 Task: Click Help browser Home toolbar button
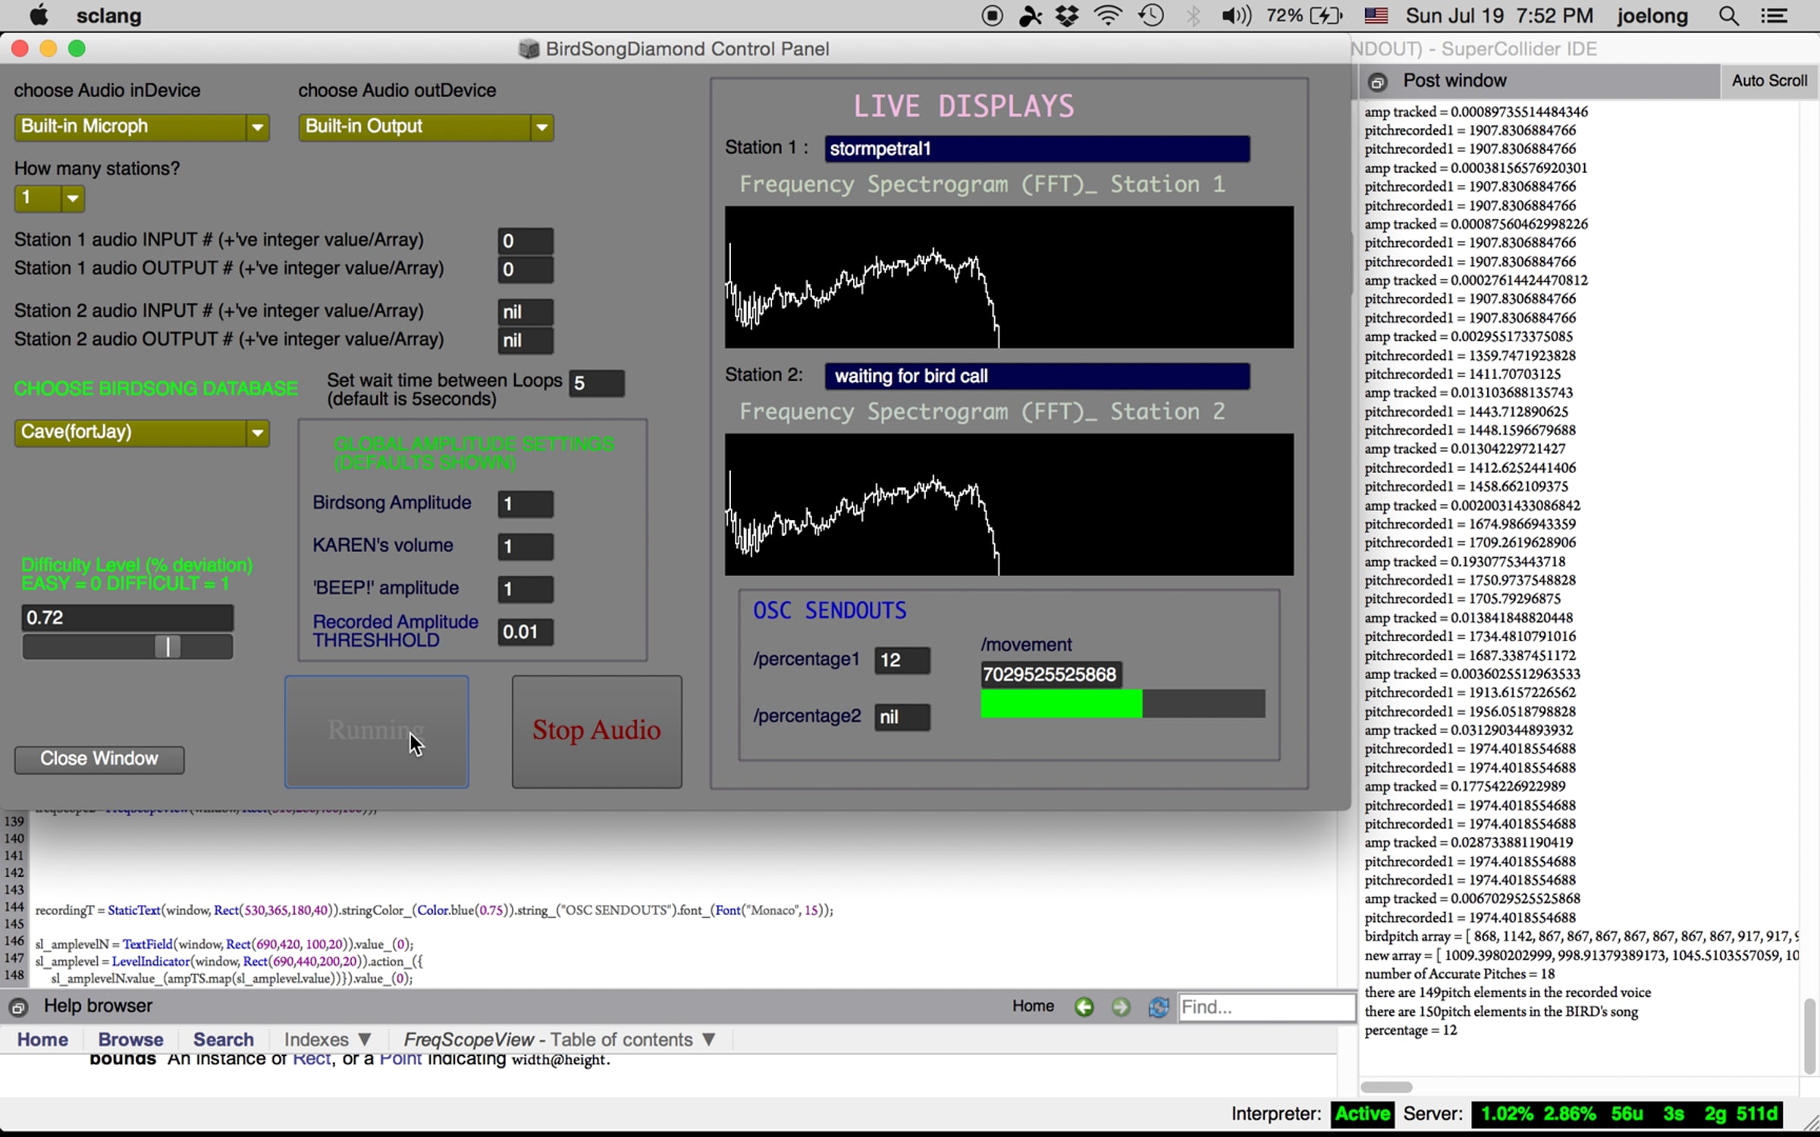point(1033,1007)
